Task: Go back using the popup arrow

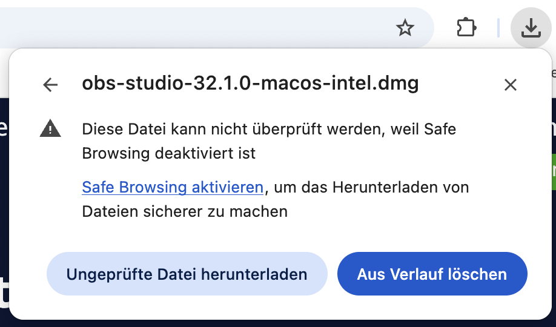Action: [x=50, y=85]
